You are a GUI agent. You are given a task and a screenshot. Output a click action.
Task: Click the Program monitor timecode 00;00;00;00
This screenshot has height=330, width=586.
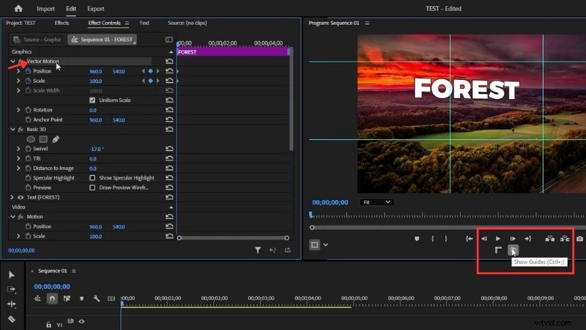(330, 202)
